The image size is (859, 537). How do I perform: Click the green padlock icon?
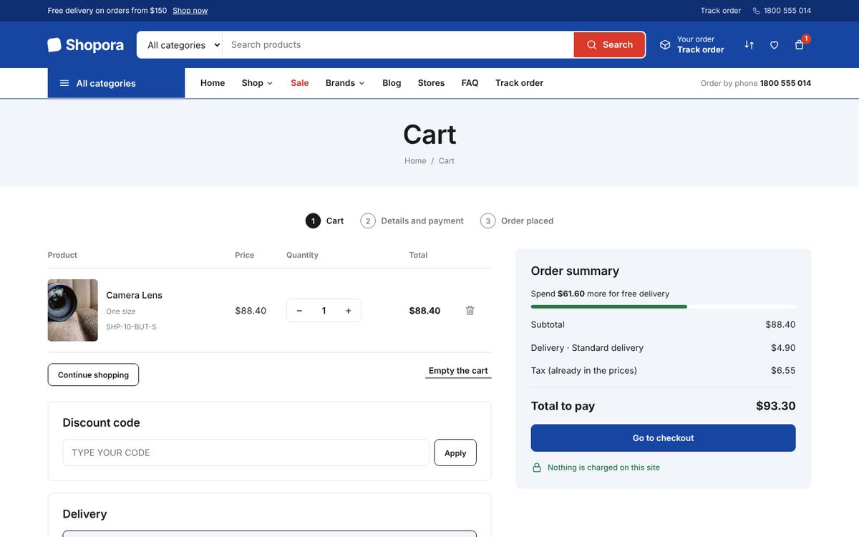pos(537,468)
